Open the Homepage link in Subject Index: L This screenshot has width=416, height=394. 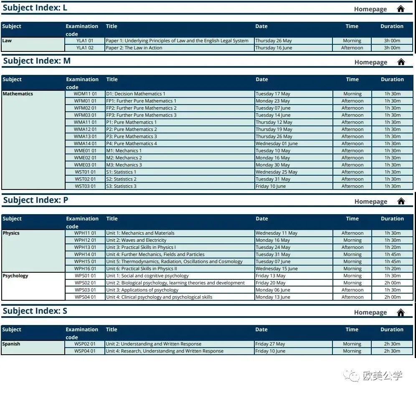point(370,9)
